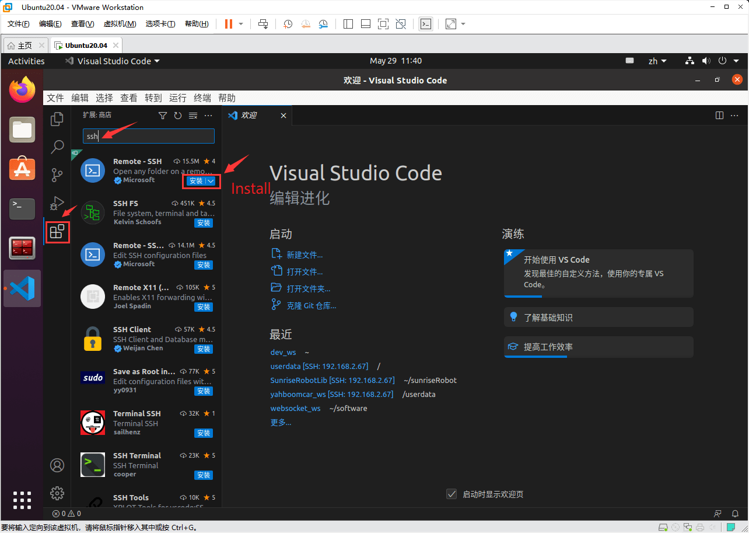Open the 终端 menu
Viewport: 749px width, 533px height.
[202, 98]
